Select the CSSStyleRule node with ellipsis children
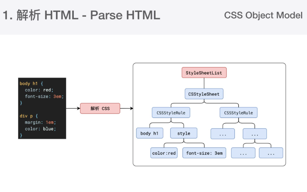 click(x=238, y=113)
